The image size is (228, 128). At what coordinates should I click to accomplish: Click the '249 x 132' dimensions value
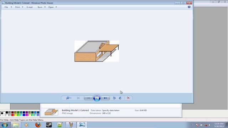click(x=106, y=113)
